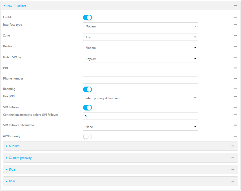Open the Use DNS dropdown
This screenshot has height=191, width=241.
(x=140, y=98)
